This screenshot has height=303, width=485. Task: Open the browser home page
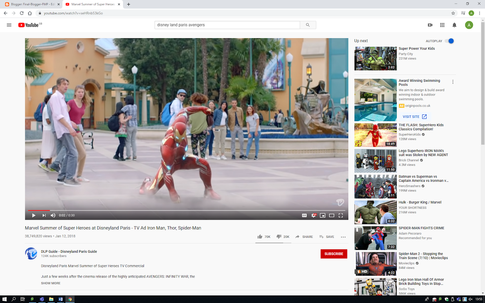(30, 13)
